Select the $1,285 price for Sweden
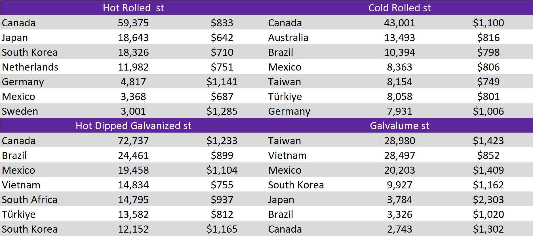 click(x=222, y=111)
